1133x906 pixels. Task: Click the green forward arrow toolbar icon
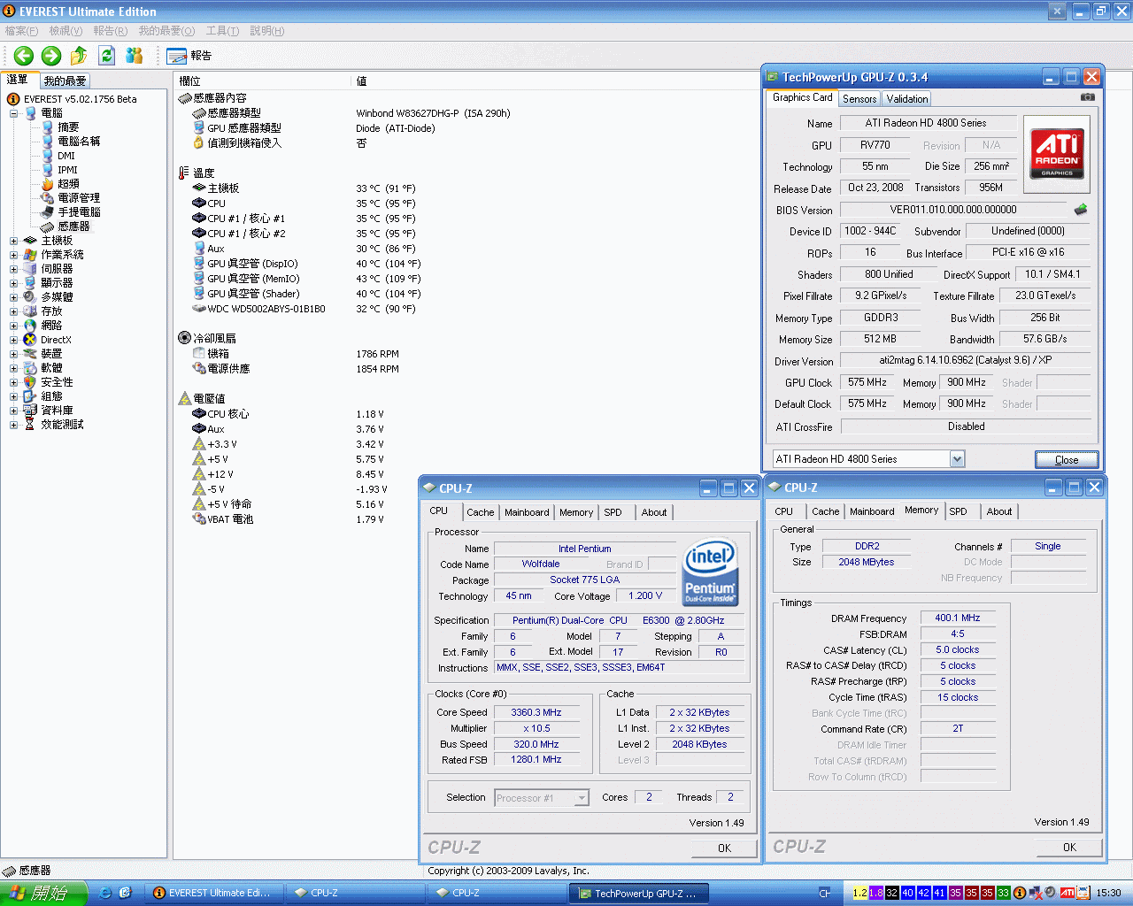pos(51,56)
